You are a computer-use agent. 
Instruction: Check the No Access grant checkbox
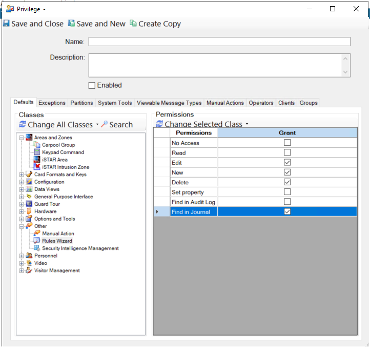[287, 143]
